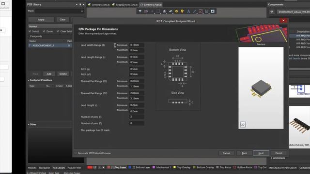Screen dimensions: 310x174
Task: Select the Top Layer layer tab
Action: click(117, 167)
